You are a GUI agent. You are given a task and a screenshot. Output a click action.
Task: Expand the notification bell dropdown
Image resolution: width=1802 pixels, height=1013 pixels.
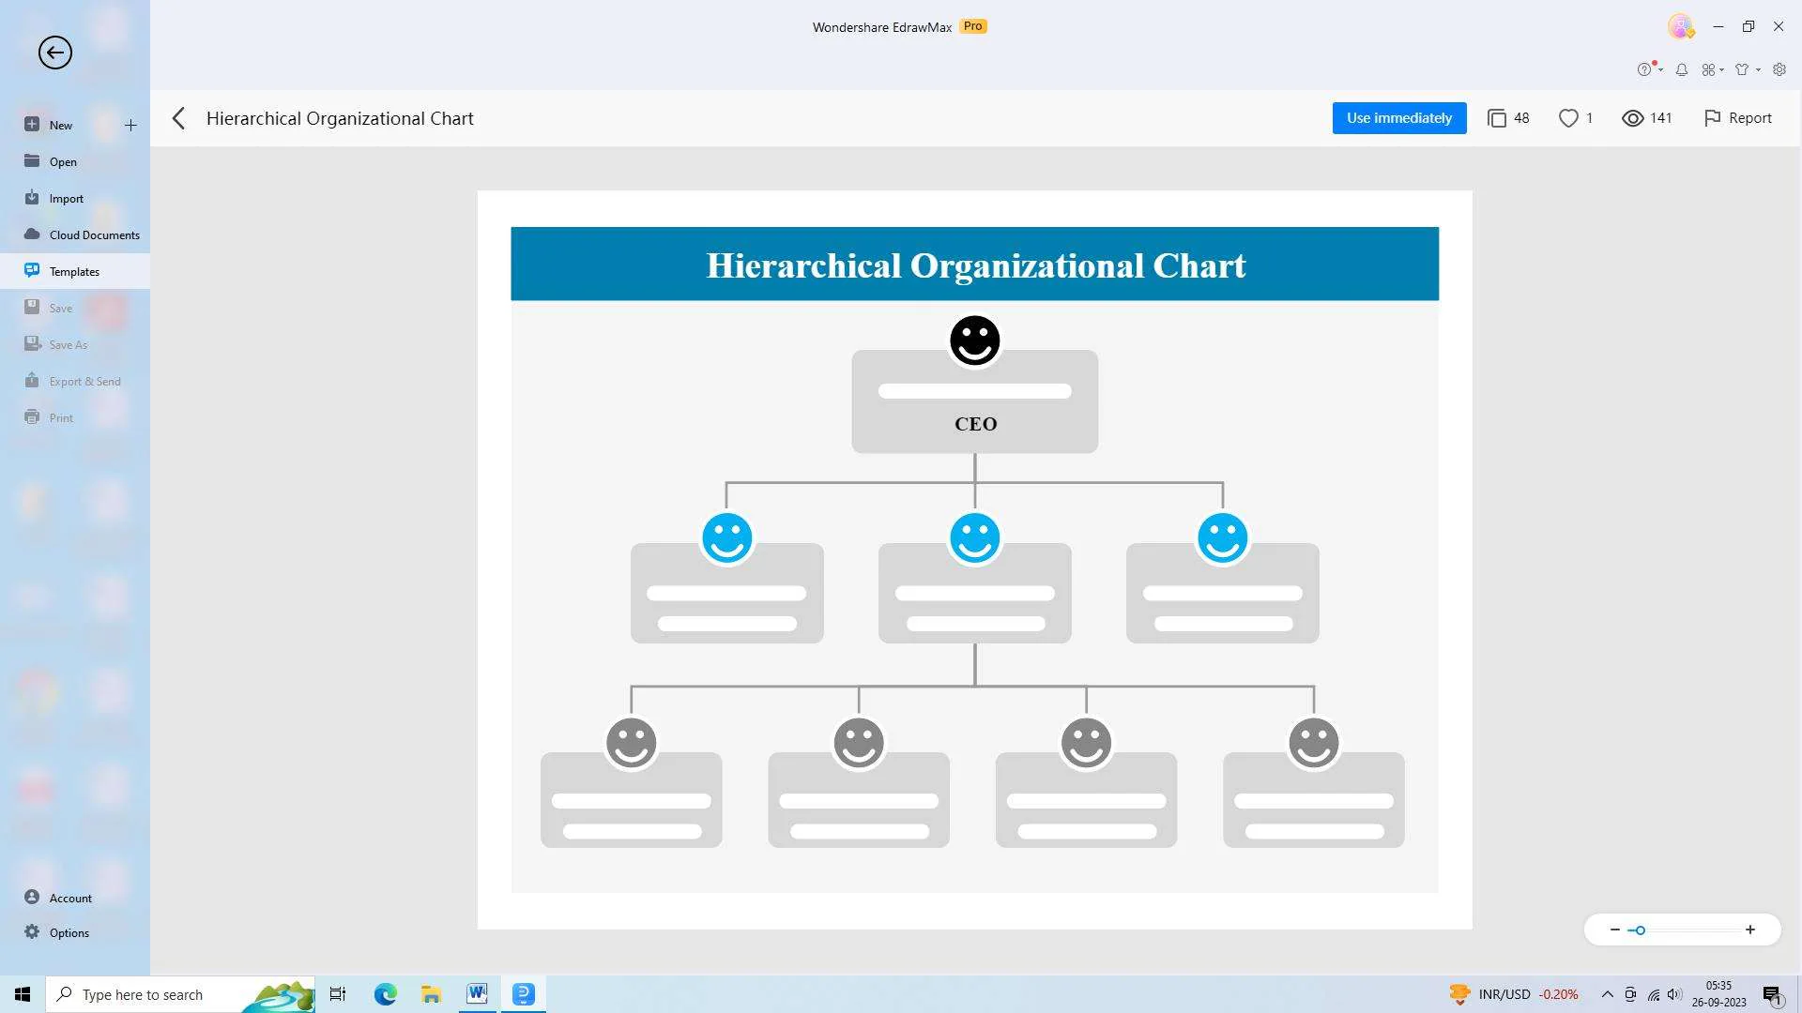pos(1681,68)
